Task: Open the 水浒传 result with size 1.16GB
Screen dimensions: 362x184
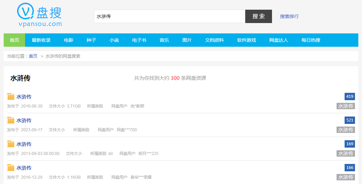Action: point(24,168)
